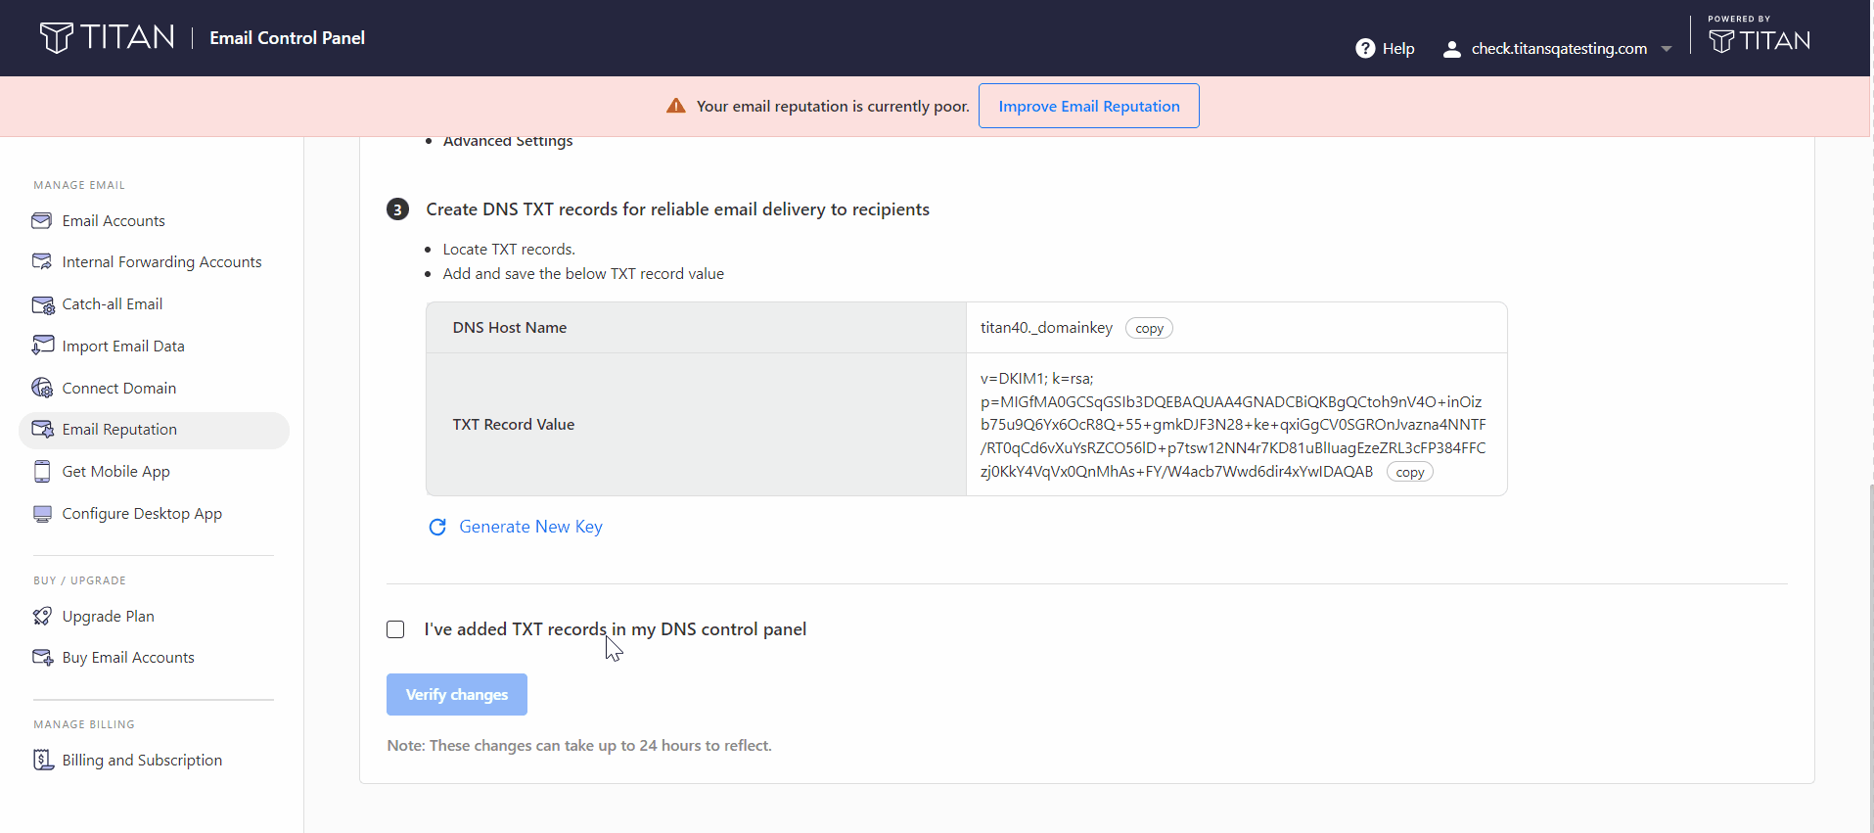This screenshot has height=833, width=1874.
Task: Select Email Reputation in sidebar
Action: [x=154, y=430]
